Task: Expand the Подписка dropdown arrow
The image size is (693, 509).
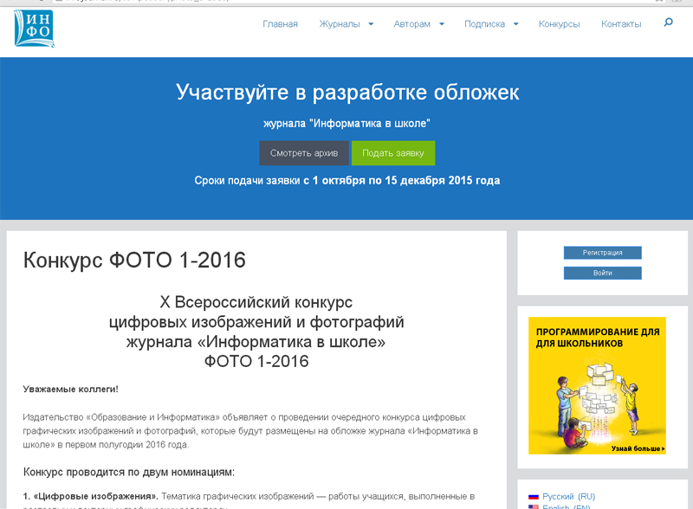Action: (515, 24)
